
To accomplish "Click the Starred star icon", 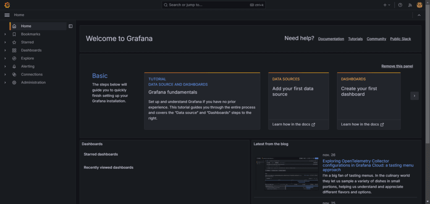I will click(x=14, y=42).
